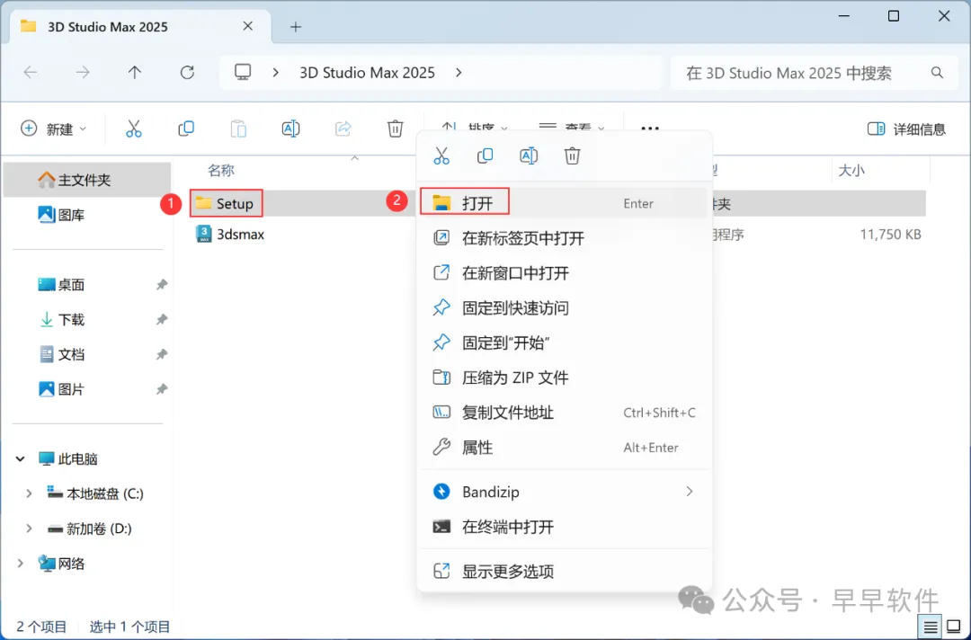Open the 新建 (New) dropdown
Screen dimensions: 971x640
[x=54, y=129]
